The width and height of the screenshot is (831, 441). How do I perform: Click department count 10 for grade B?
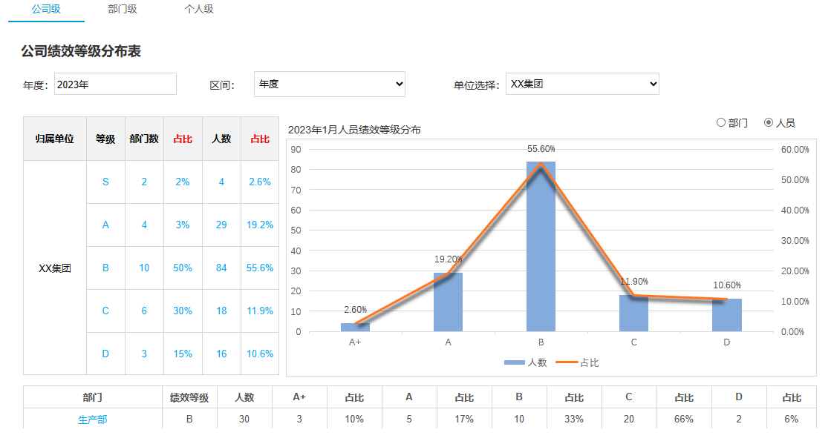(144, 268)
